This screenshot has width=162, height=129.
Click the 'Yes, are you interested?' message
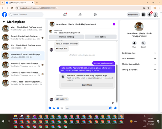point(104,63)
